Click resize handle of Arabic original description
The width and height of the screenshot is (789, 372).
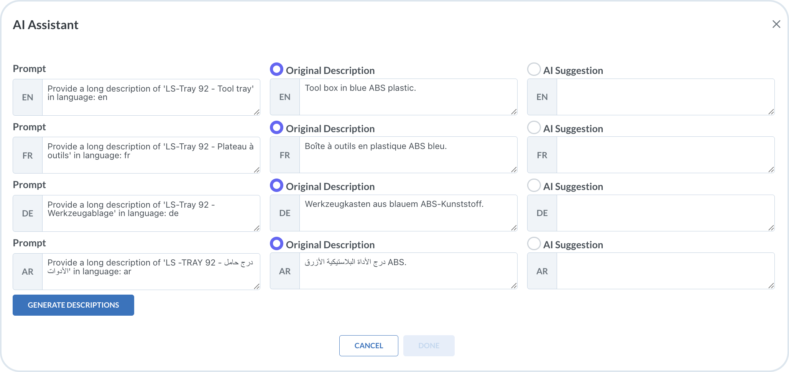[x=514, y=285]
